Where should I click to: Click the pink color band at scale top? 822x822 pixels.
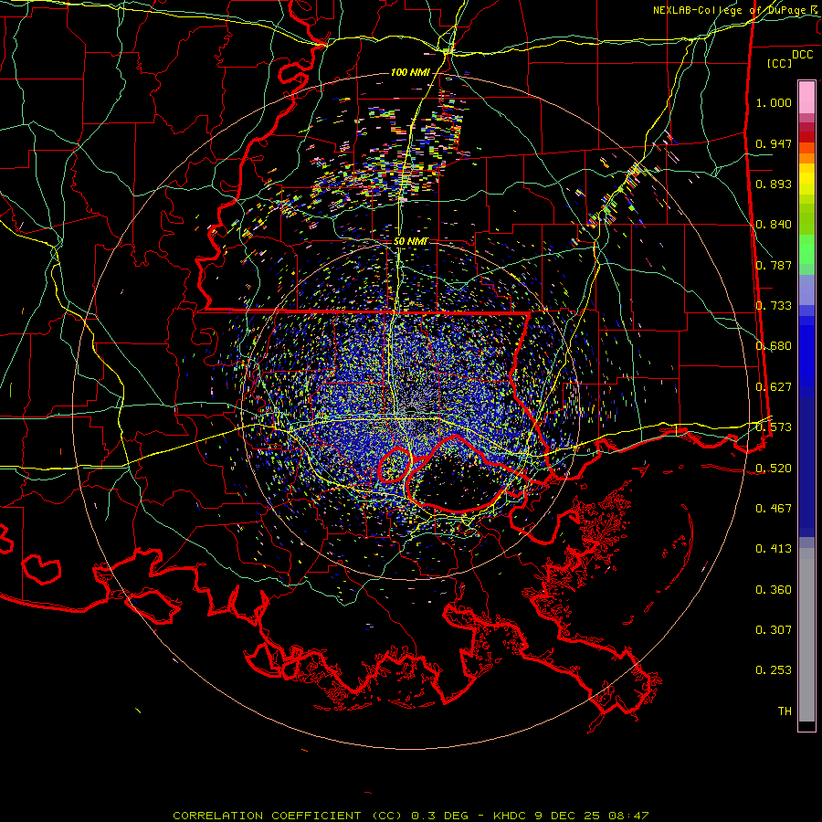click(x=806, y=98)
